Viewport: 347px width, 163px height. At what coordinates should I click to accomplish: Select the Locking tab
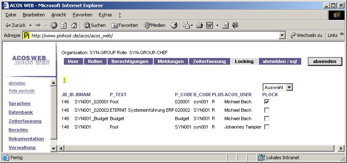[x=244, y=61]
